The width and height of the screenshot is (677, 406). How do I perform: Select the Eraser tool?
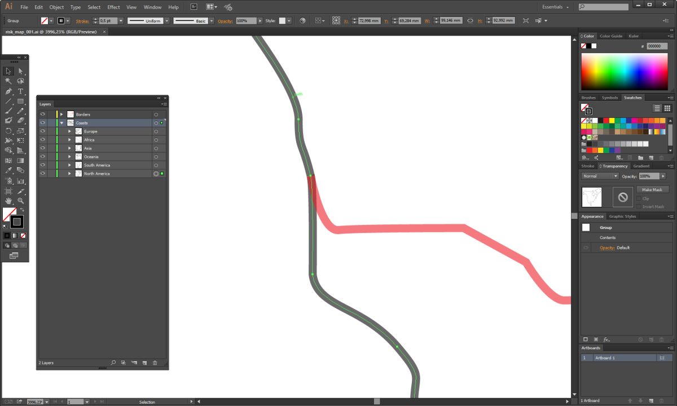point(21,121)
